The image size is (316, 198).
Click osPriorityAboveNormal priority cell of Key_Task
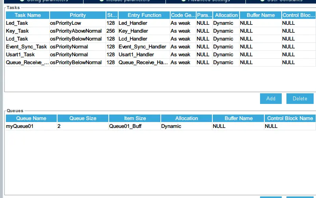[x=77, y=31]
